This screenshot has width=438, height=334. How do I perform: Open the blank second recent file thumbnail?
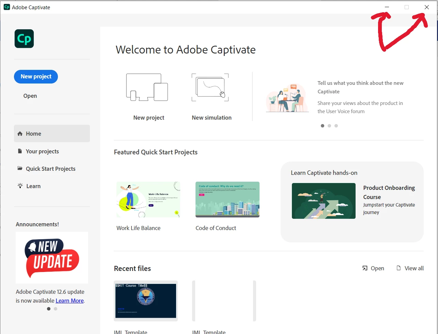(x=224, y=301)
